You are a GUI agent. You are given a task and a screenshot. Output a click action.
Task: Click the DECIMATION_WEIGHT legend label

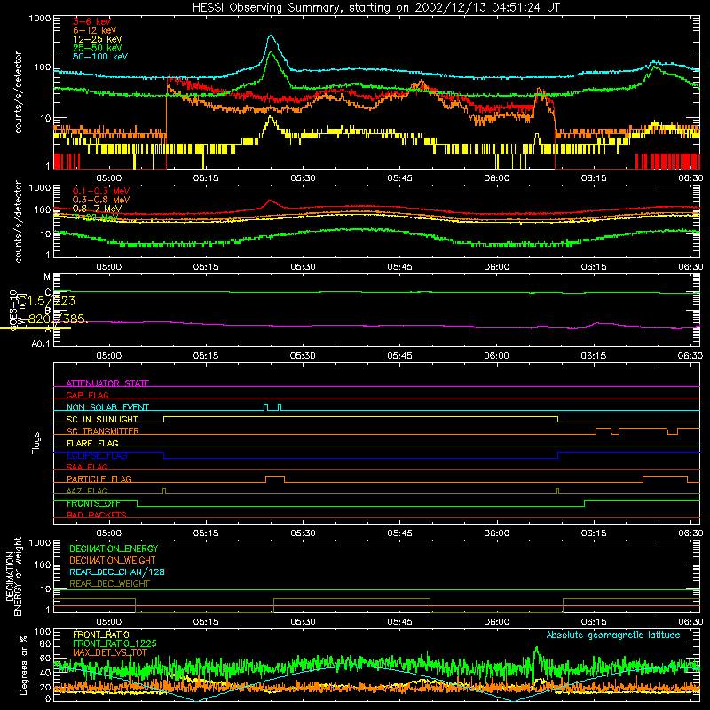tap(113, 560)
